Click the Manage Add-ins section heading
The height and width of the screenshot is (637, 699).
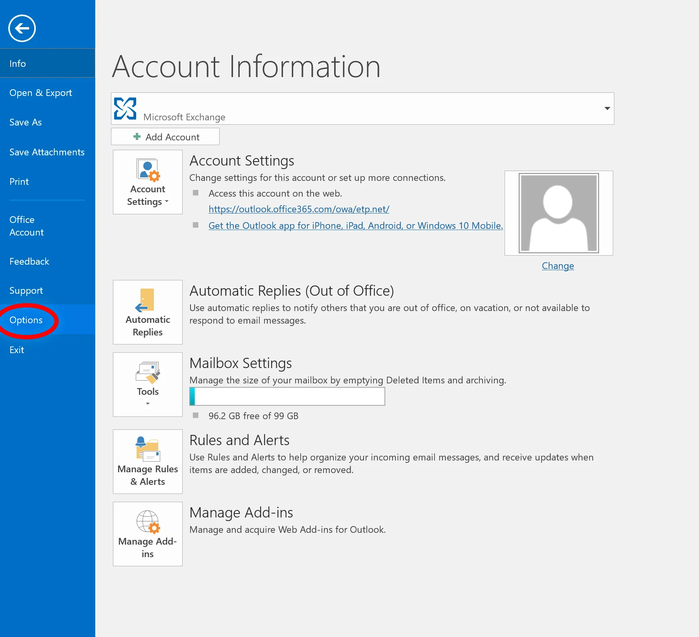pyautogui.click(x=241, y=513)
